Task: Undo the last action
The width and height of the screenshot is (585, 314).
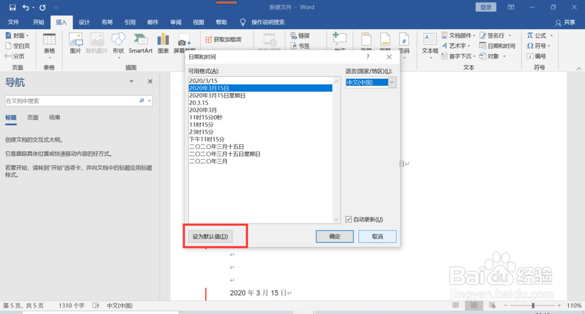Action: click(26, 7)
